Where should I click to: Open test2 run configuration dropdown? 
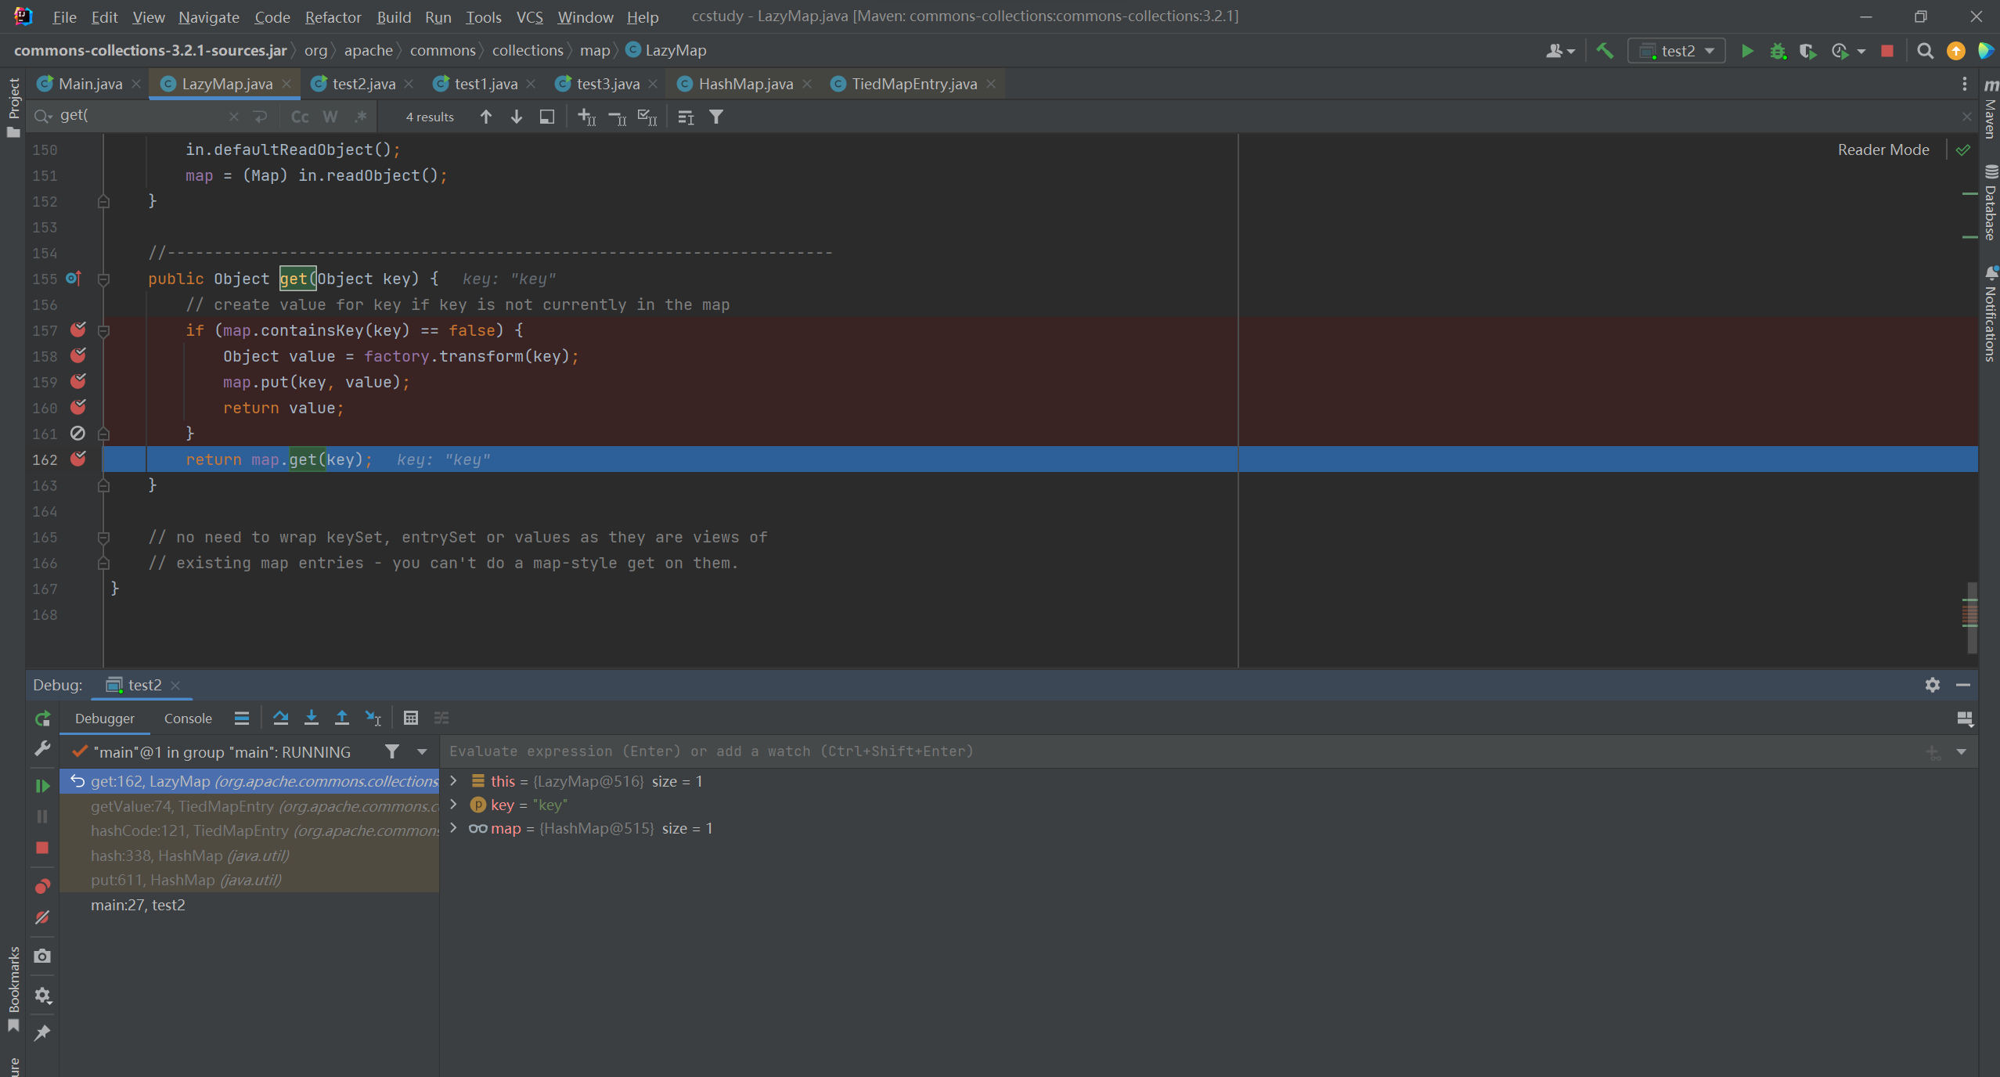pos(1677,51)
